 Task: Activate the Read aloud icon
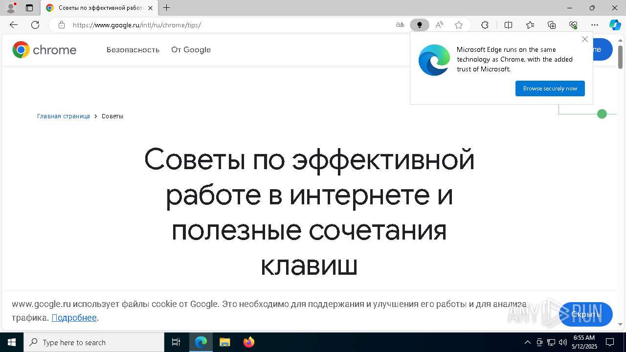[x=439, y=25]
